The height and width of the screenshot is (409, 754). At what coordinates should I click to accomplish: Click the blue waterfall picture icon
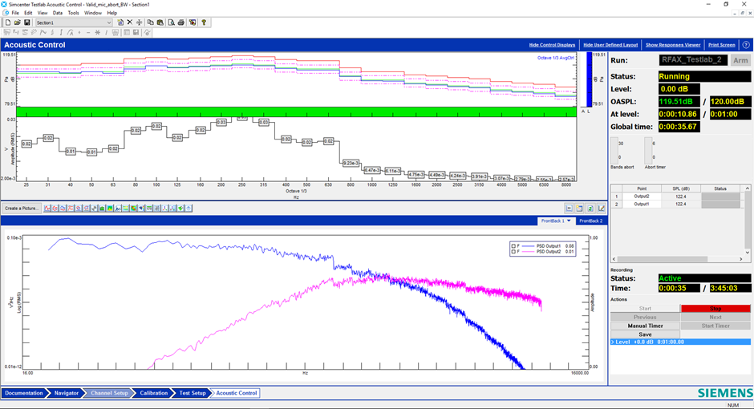(117, 208)
